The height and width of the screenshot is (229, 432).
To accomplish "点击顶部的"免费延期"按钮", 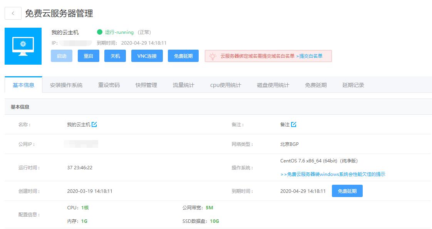I will pyautogui.click(x=183, y=55).
